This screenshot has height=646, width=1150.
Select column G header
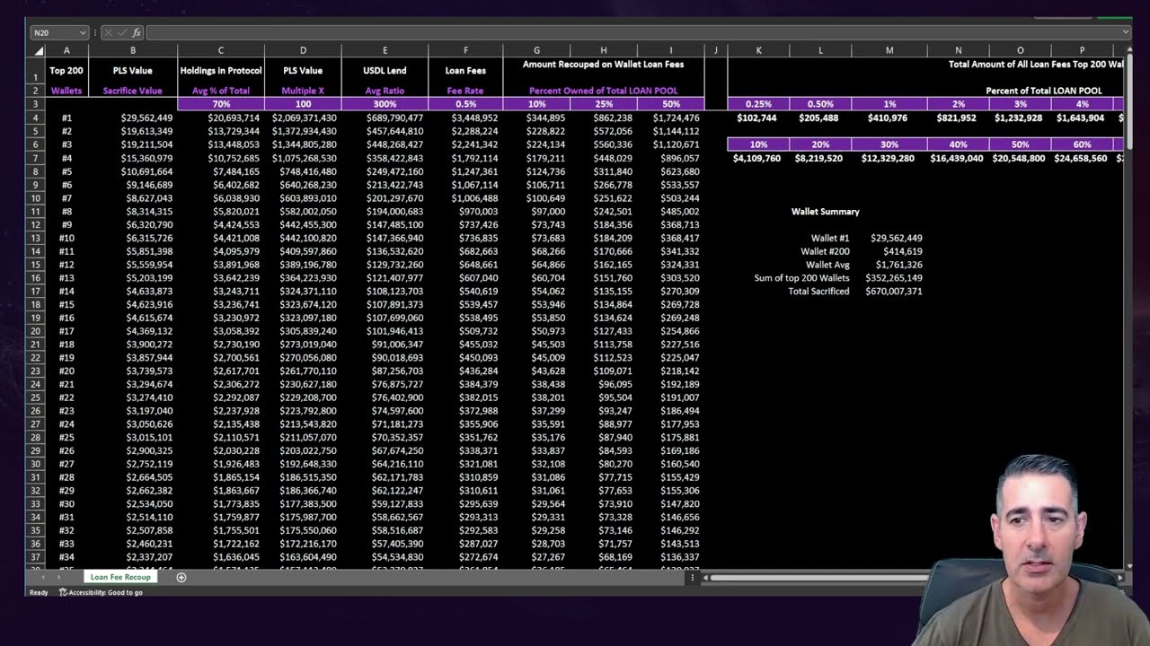536,50
